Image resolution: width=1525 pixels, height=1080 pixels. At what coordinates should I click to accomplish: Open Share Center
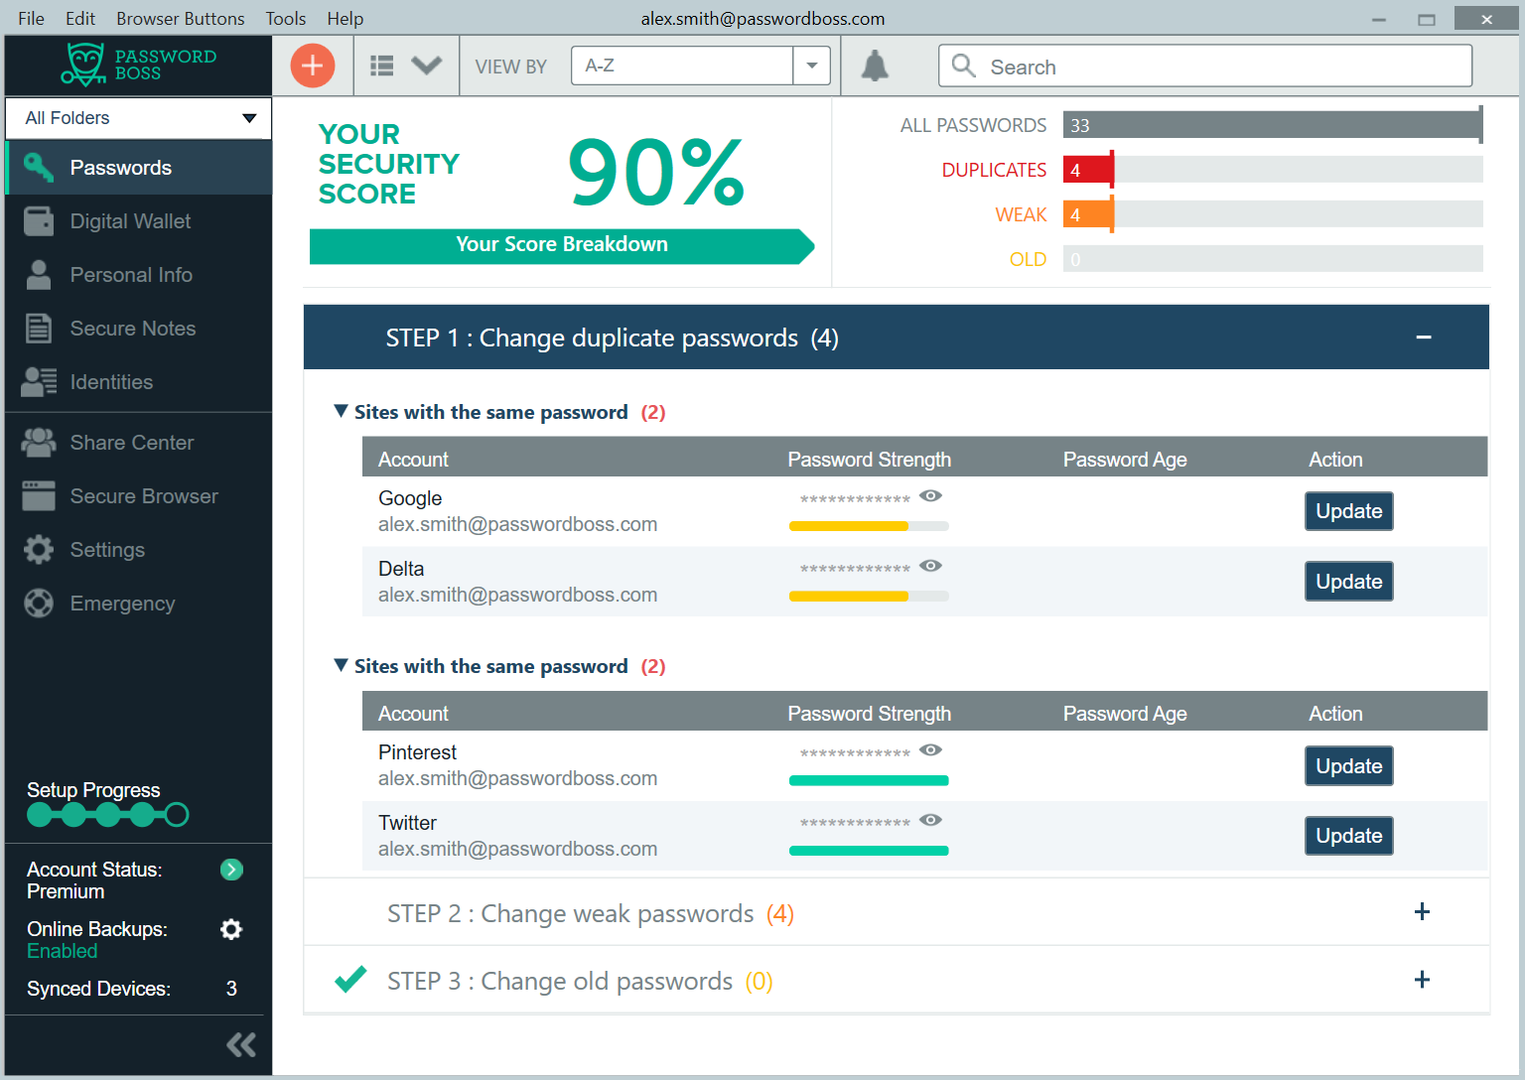pos(139,443)
